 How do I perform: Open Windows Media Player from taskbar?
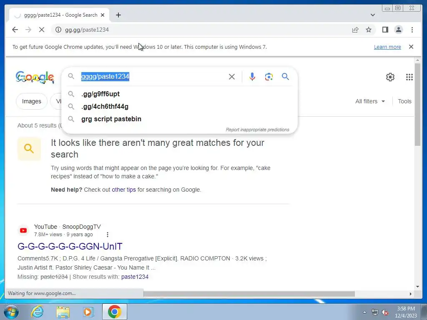(x=88, y=312)
